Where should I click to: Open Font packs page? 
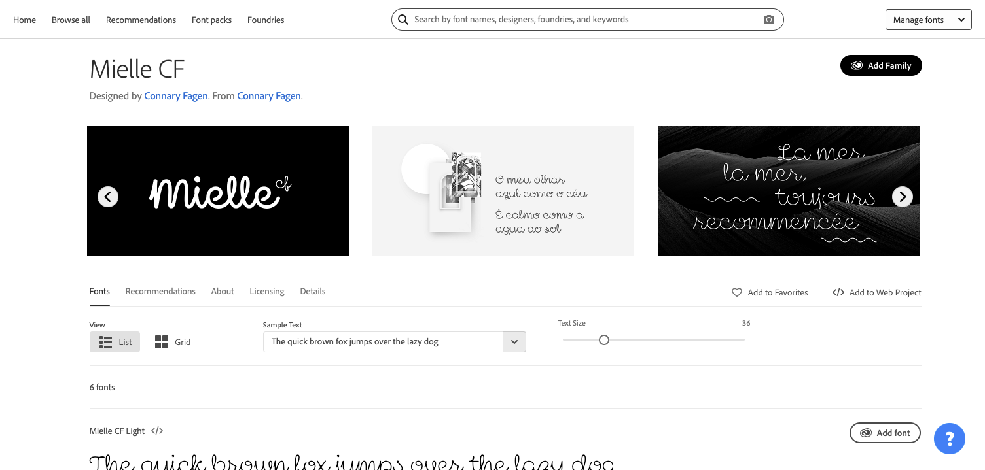(211, 20)
